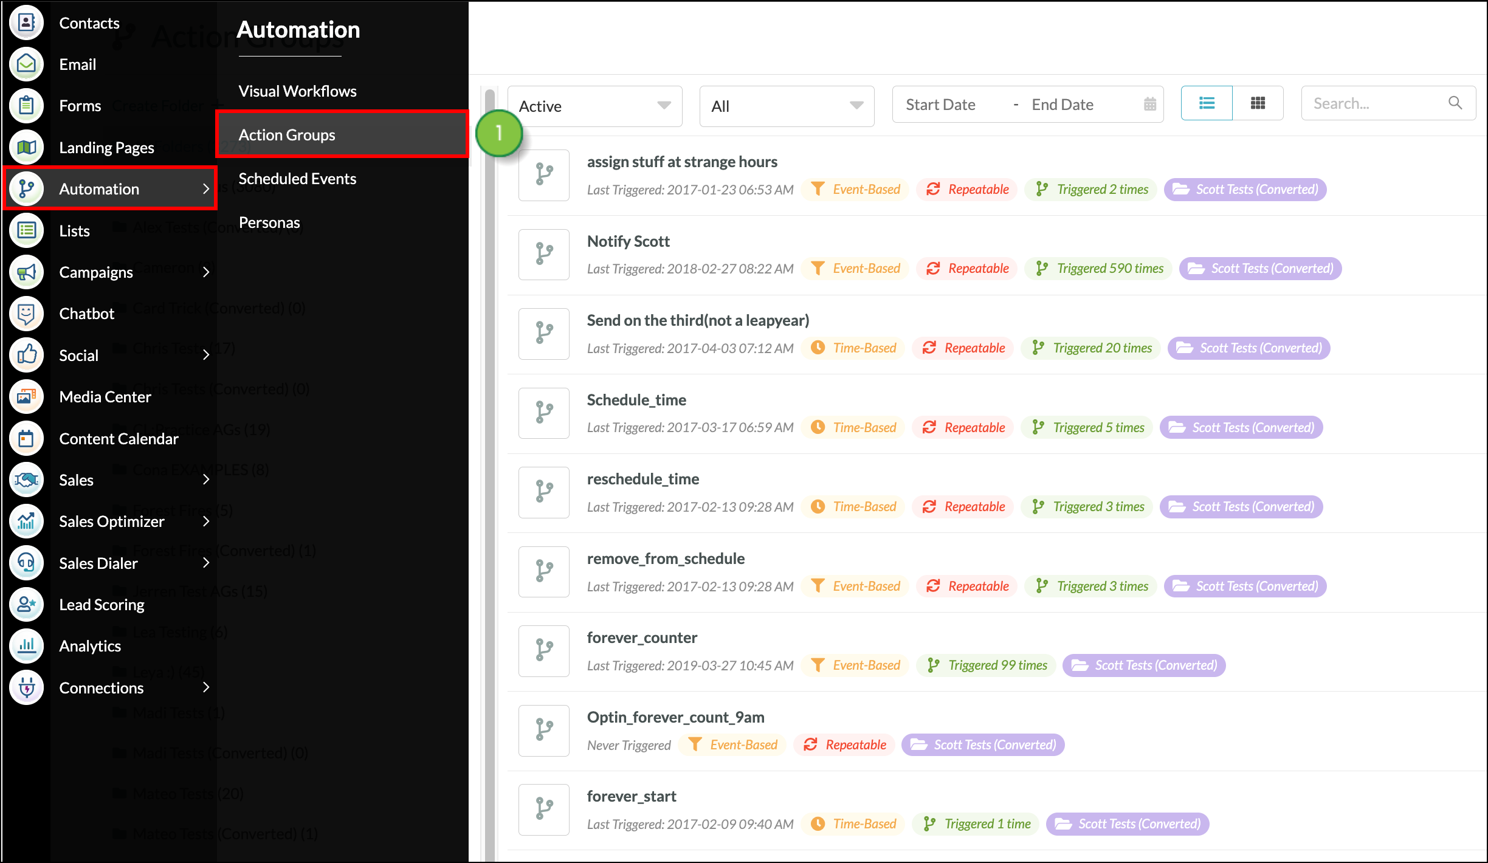The height and width of the screenshot is (863, 1488).
Task: Select Scheduled Events from Automation menu
Action: pyautogui.click(x=297, y=178)
